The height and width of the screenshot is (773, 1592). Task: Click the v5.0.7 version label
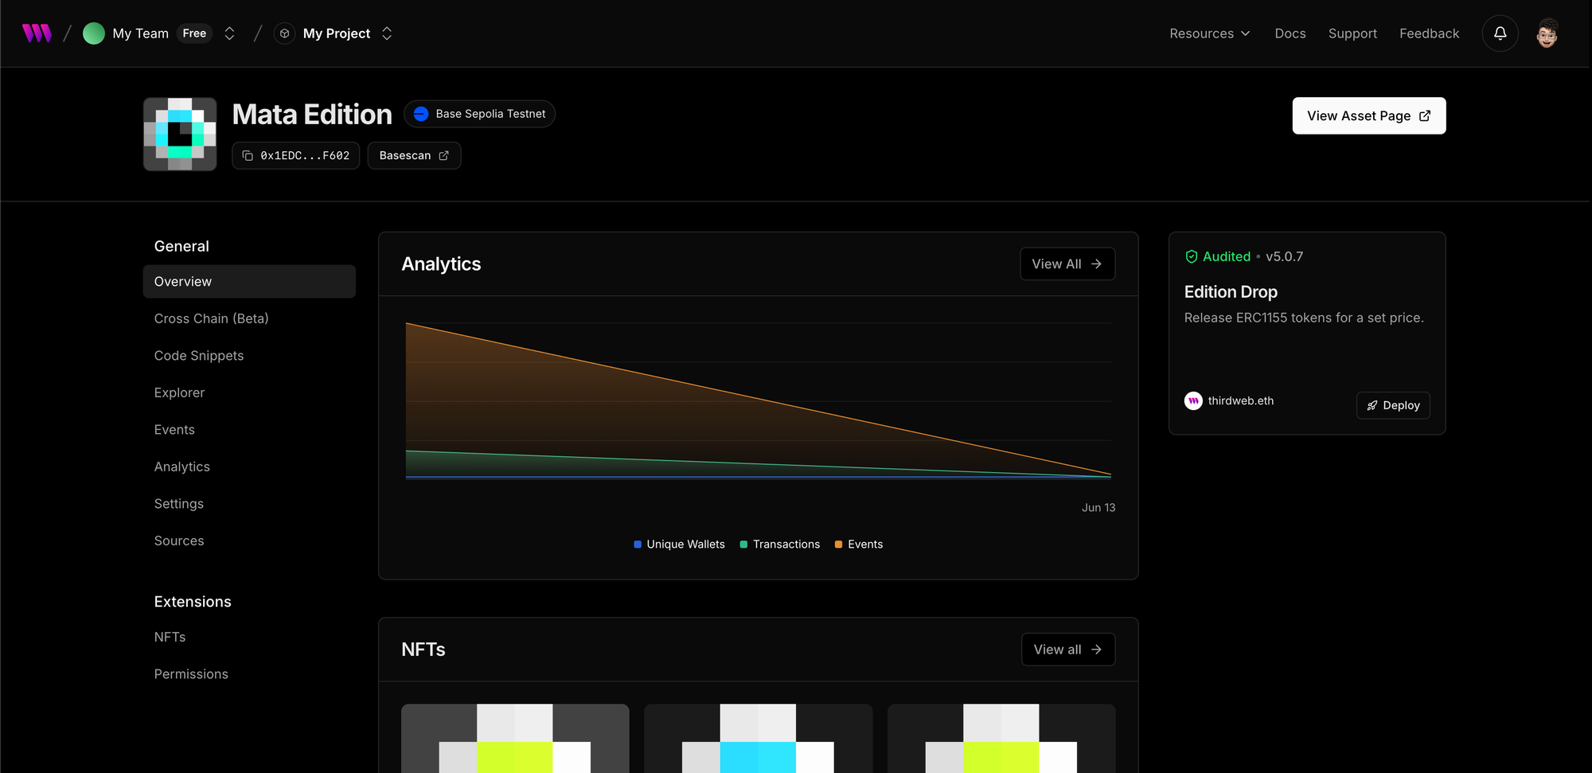(1284, 256)
